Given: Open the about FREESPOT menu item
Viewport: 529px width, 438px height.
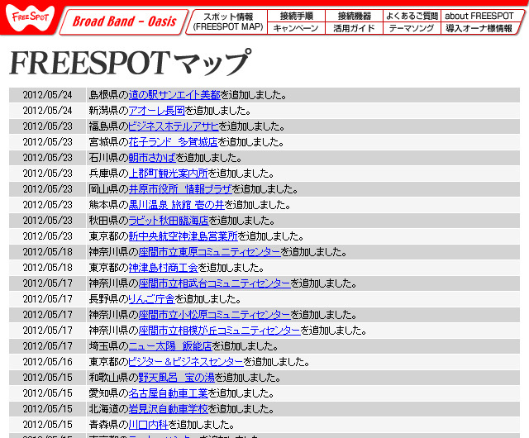Looking at the screenshot, I should pos(479,16).
